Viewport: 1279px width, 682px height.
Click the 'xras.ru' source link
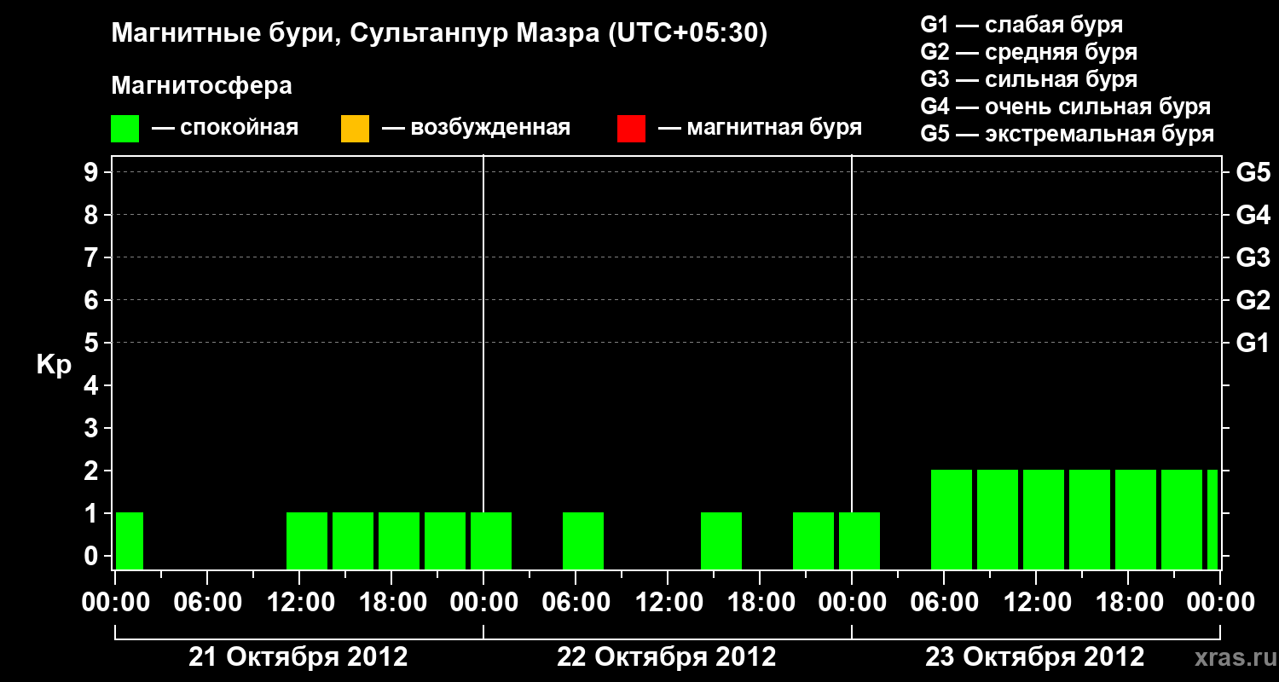coord(1234,658)
